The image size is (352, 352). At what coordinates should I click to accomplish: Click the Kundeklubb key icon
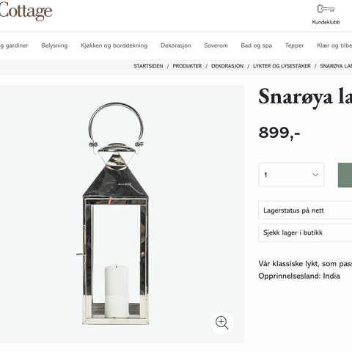[326, 9]
